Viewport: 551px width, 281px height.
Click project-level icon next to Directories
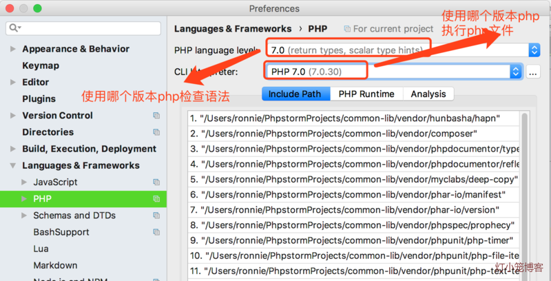click(x=156, y=132)
